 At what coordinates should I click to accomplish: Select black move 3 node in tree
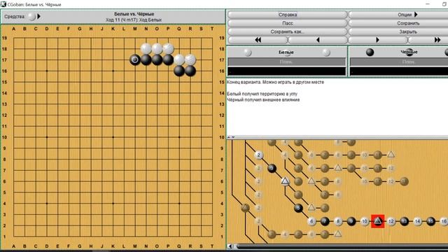click(x=272, y=168)
